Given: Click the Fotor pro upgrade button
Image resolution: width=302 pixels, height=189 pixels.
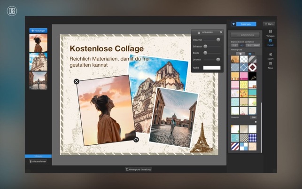Looking at the screenshot, I should point(246,24).
